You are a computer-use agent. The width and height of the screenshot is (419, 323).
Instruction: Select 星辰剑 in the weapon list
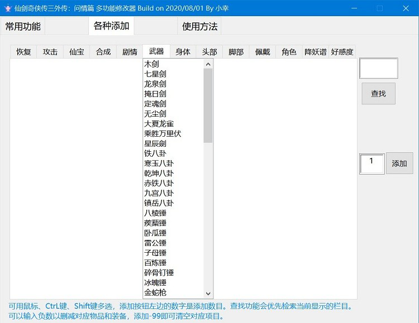click(173, 143)
